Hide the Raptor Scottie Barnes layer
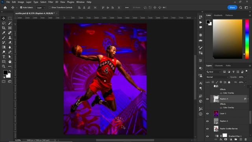The image size is (252, 142). coord(208,129)
